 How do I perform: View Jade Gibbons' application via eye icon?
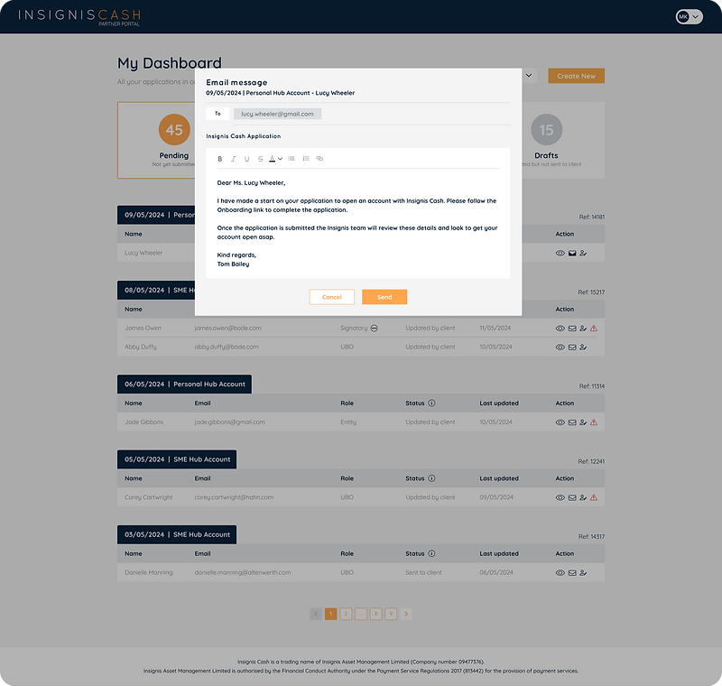click(x=560, y=422)
